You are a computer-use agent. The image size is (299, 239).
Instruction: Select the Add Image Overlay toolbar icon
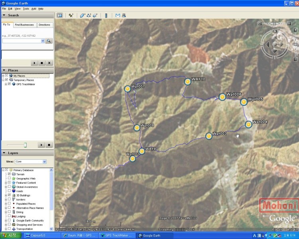pos(95,16)
